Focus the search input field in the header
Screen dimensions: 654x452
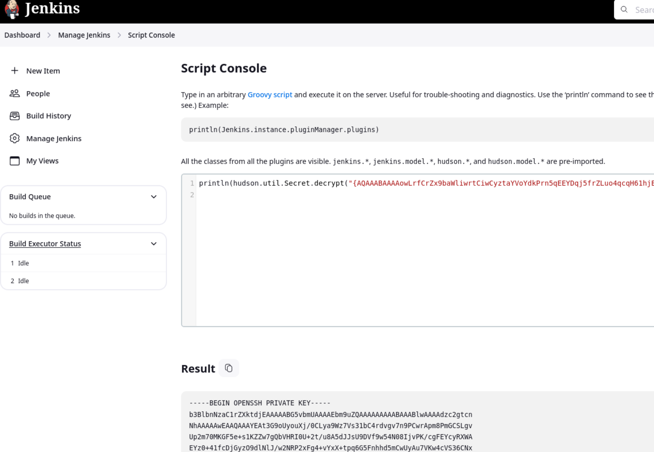pos(644,10)
